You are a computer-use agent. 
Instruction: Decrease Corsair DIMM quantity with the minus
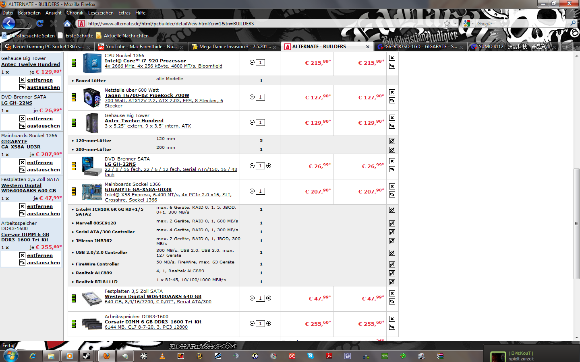[252, 323]
